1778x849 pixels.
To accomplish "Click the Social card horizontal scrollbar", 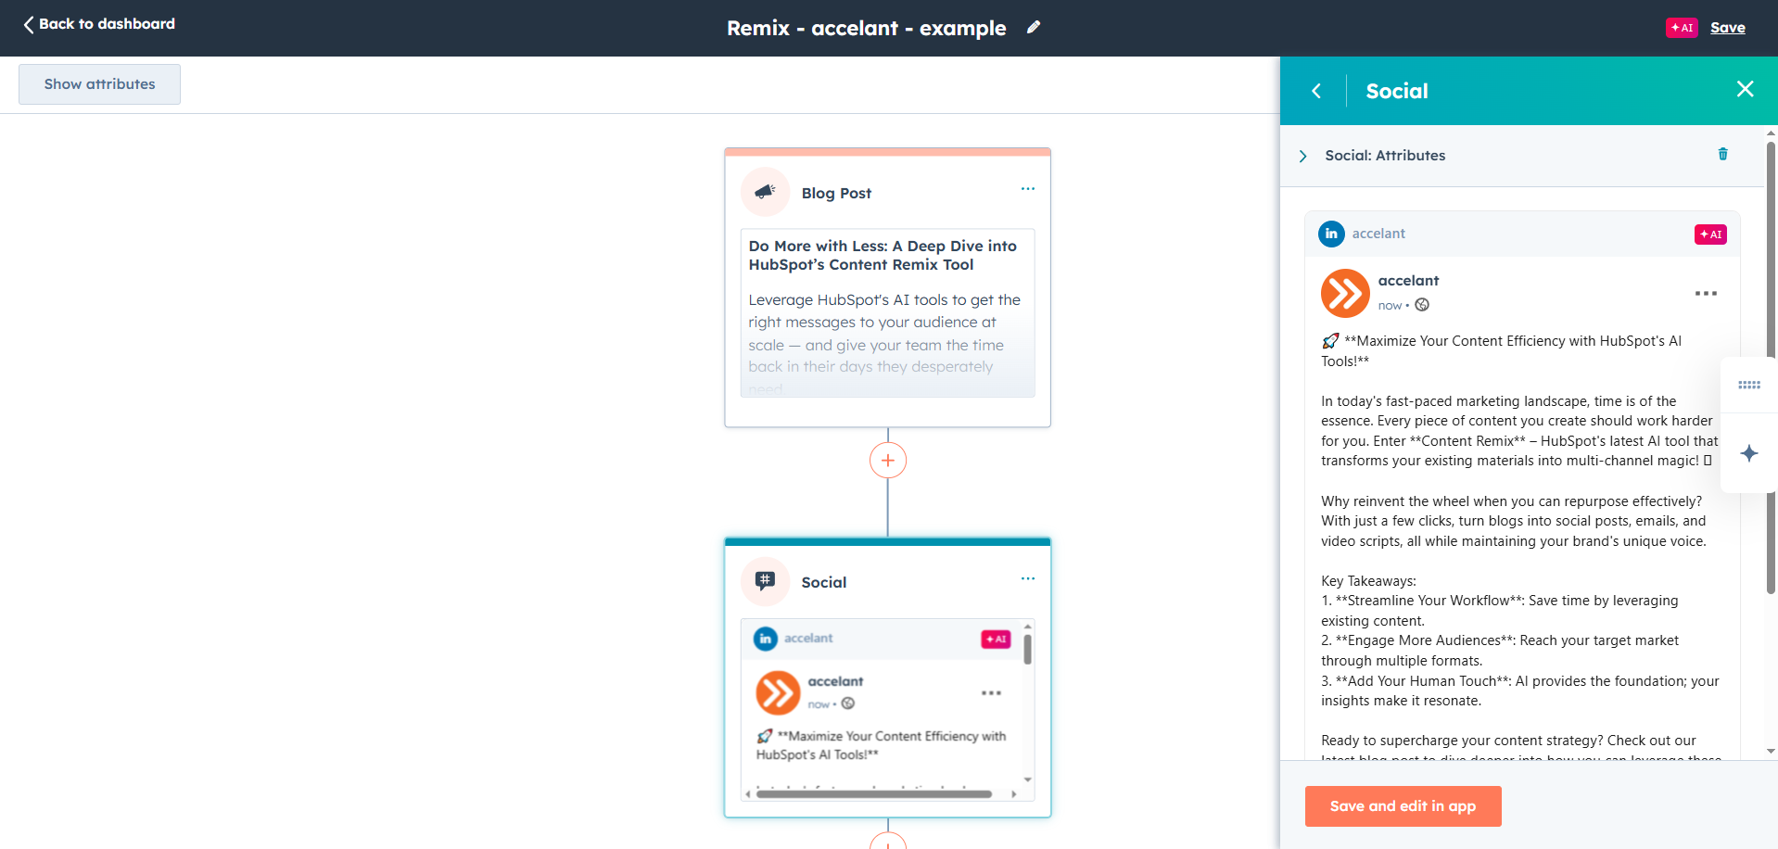I will [x=874, y=794].
